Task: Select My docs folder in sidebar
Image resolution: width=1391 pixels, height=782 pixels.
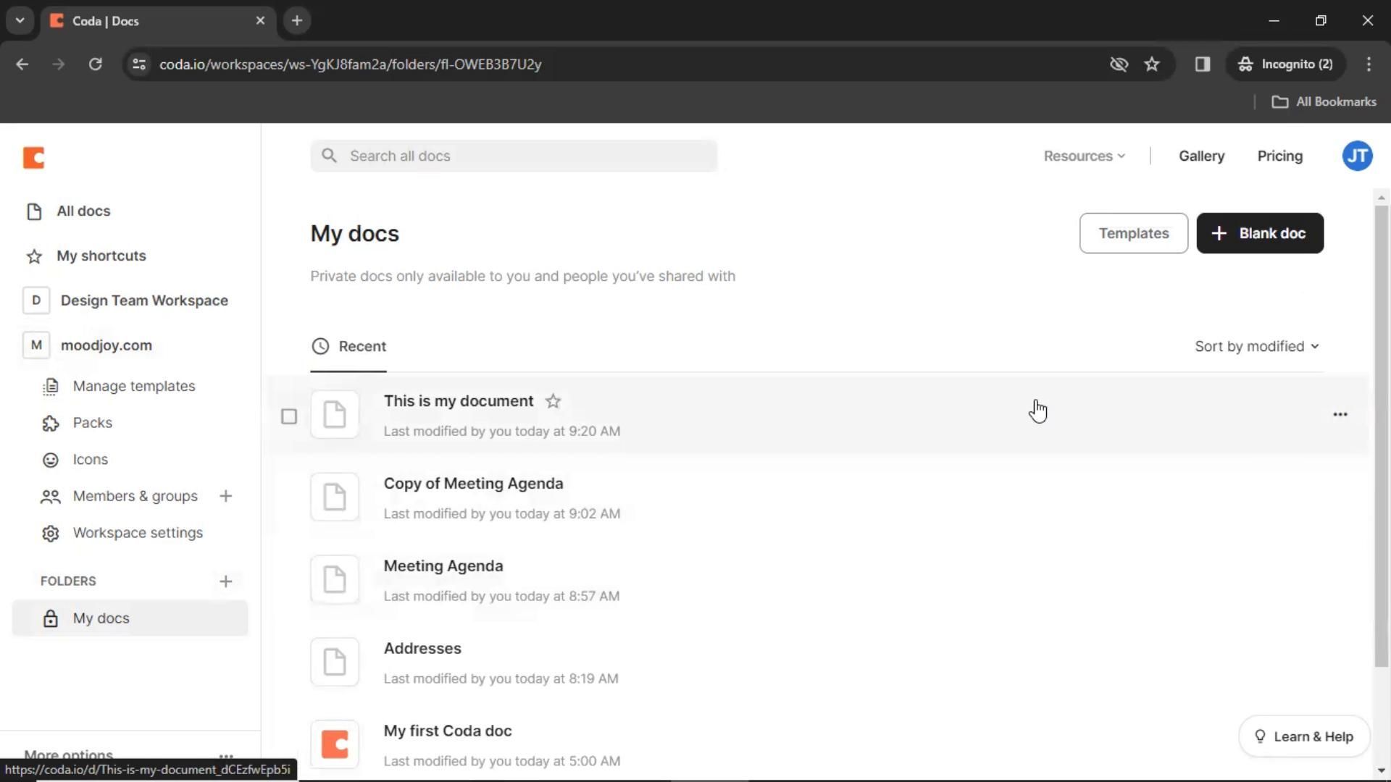Action: [x=101, y=618]
